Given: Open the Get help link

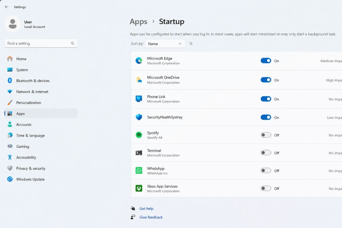Looking at the screenshot, I should click(x=146, y=208).
